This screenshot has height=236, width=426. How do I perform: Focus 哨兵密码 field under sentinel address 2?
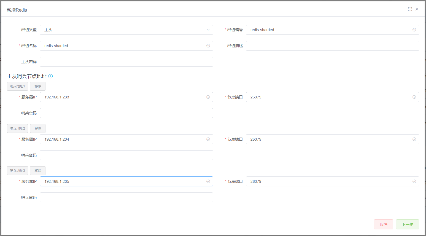126,155
